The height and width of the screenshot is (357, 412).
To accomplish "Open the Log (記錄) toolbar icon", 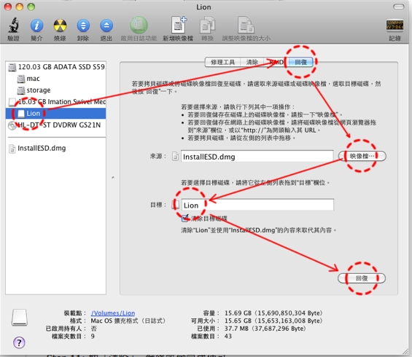I will pos(394,25).
